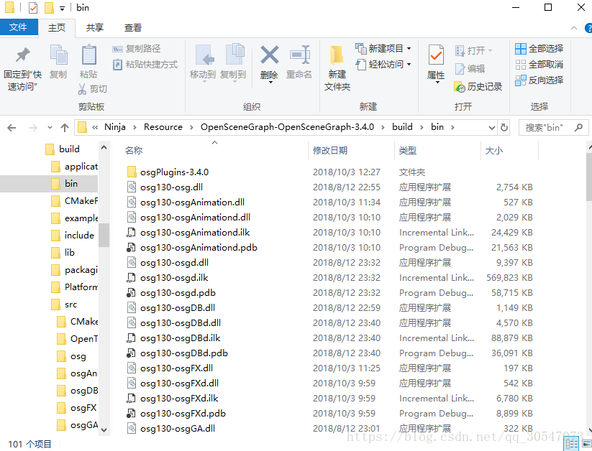Click Resource in the address breadcrumb
The width and height of the screenshot is (592, 451).
(163, 127)
